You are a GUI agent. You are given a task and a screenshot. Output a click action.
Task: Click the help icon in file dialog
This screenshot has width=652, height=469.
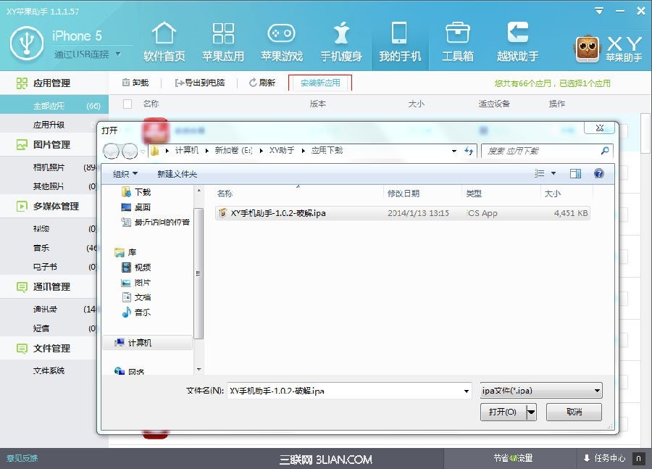click(598, 174)
